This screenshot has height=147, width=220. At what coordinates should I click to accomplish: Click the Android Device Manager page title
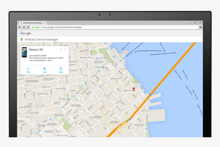click(41, 40)
